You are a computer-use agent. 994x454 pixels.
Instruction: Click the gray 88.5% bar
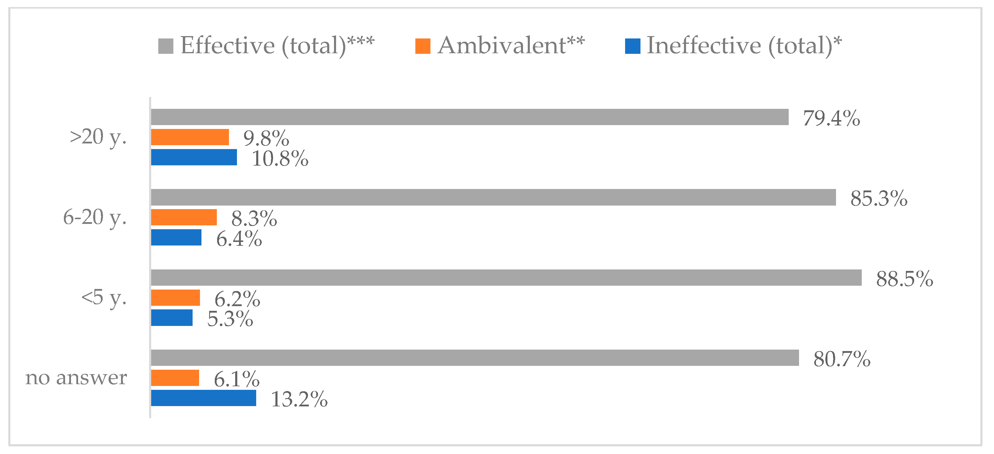click(x=506, y=277)
